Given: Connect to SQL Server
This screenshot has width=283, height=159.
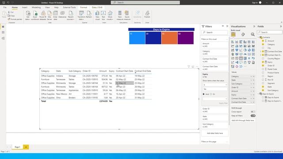Looking at the screenshot, I should [x=50, y=15].
